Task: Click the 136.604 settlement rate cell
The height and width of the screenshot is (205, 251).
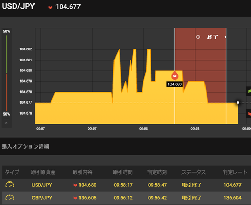Action: coord(233,198)
